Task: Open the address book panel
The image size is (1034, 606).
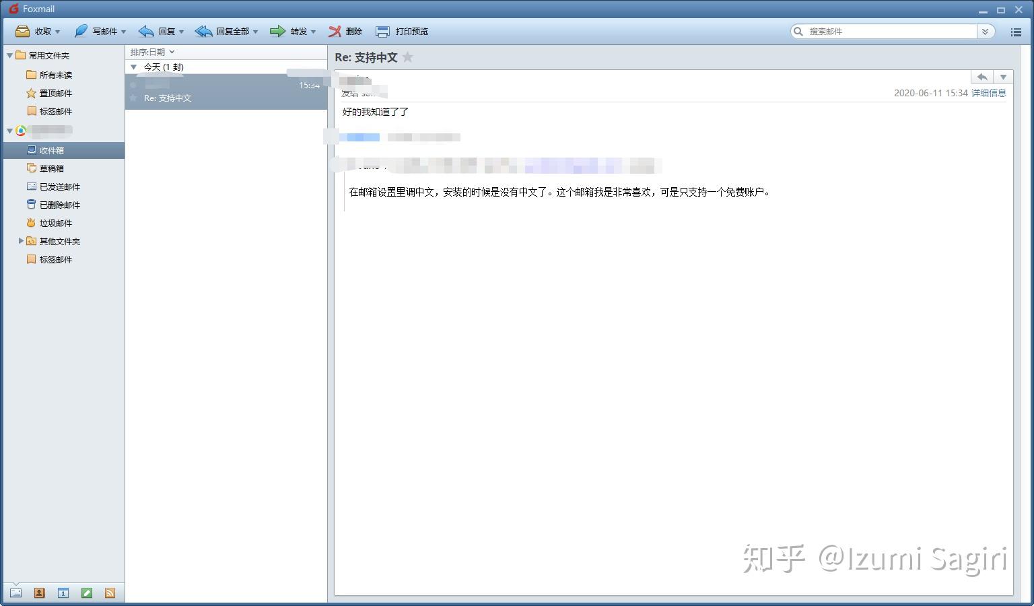Action: pyautogui.click(x=39, y=592)
